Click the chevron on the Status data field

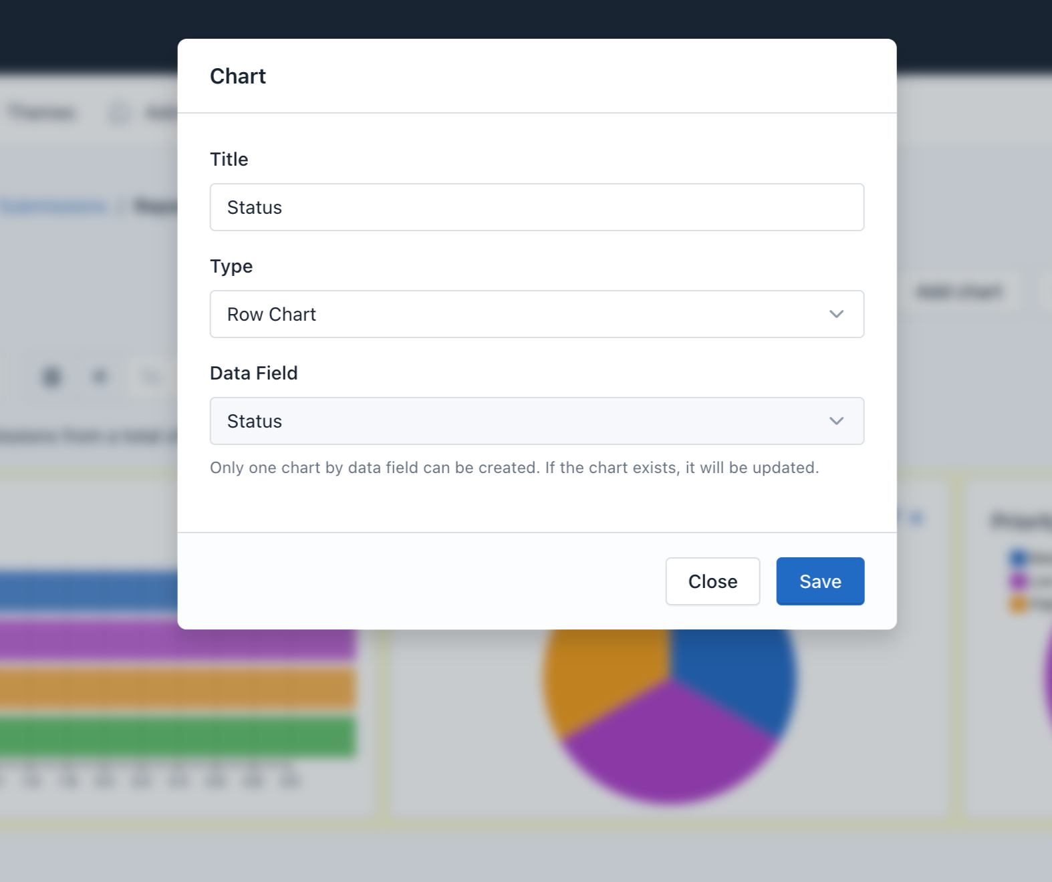point(835,421)
